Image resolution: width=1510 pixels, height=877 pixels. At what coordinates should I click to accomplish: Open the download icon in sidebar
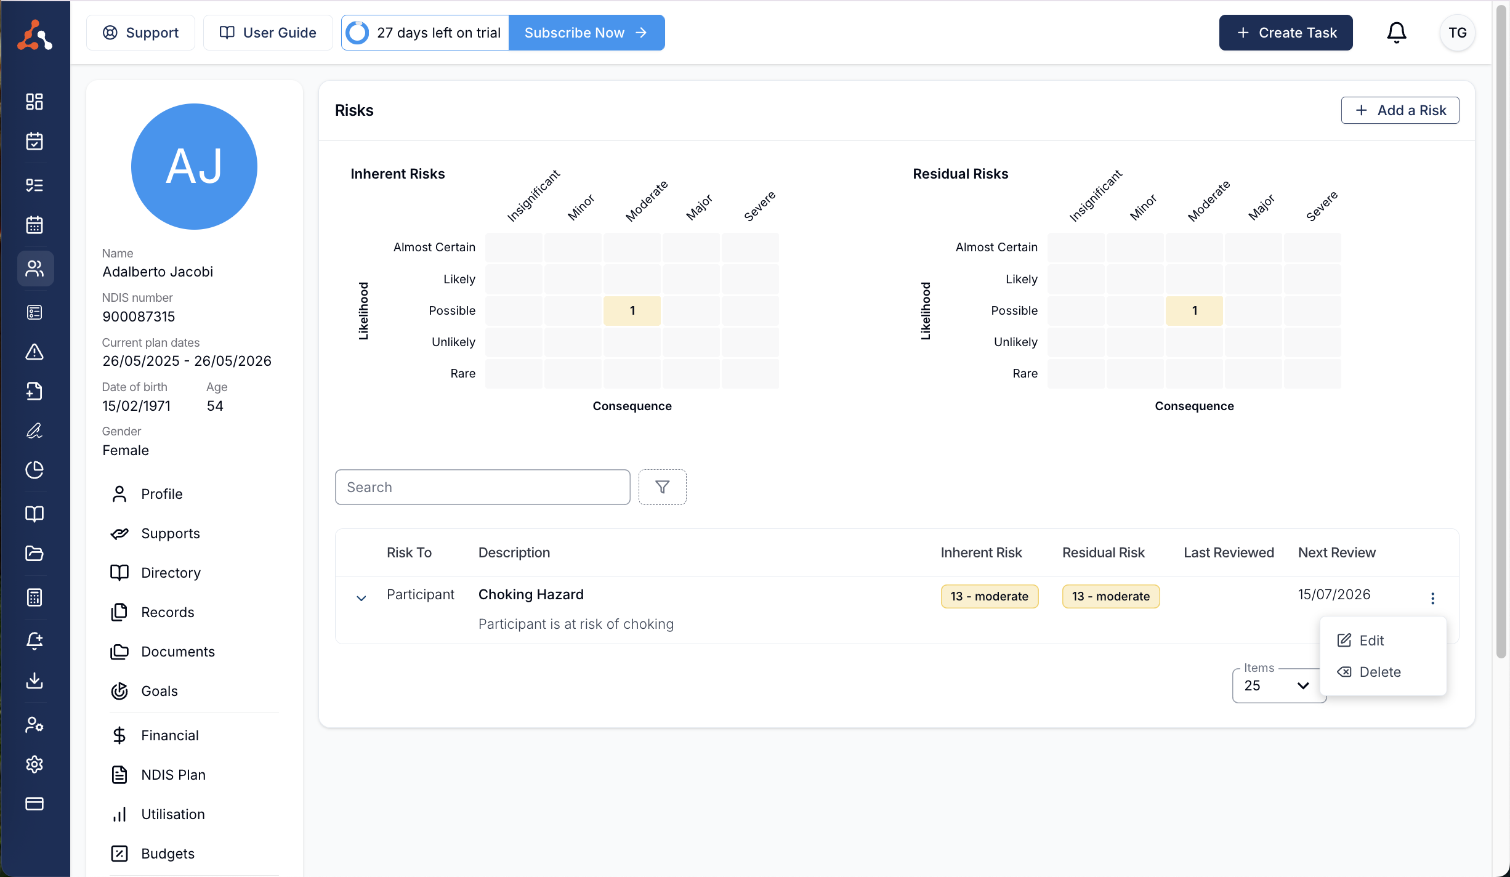[34, 680]
